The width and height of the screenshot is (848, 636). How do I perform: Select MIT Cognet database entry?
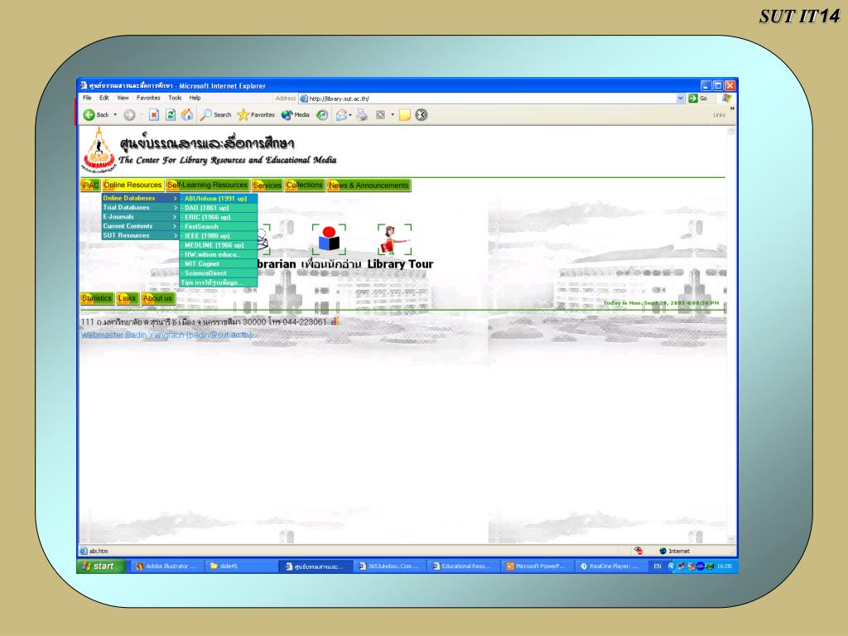point(219,264)
